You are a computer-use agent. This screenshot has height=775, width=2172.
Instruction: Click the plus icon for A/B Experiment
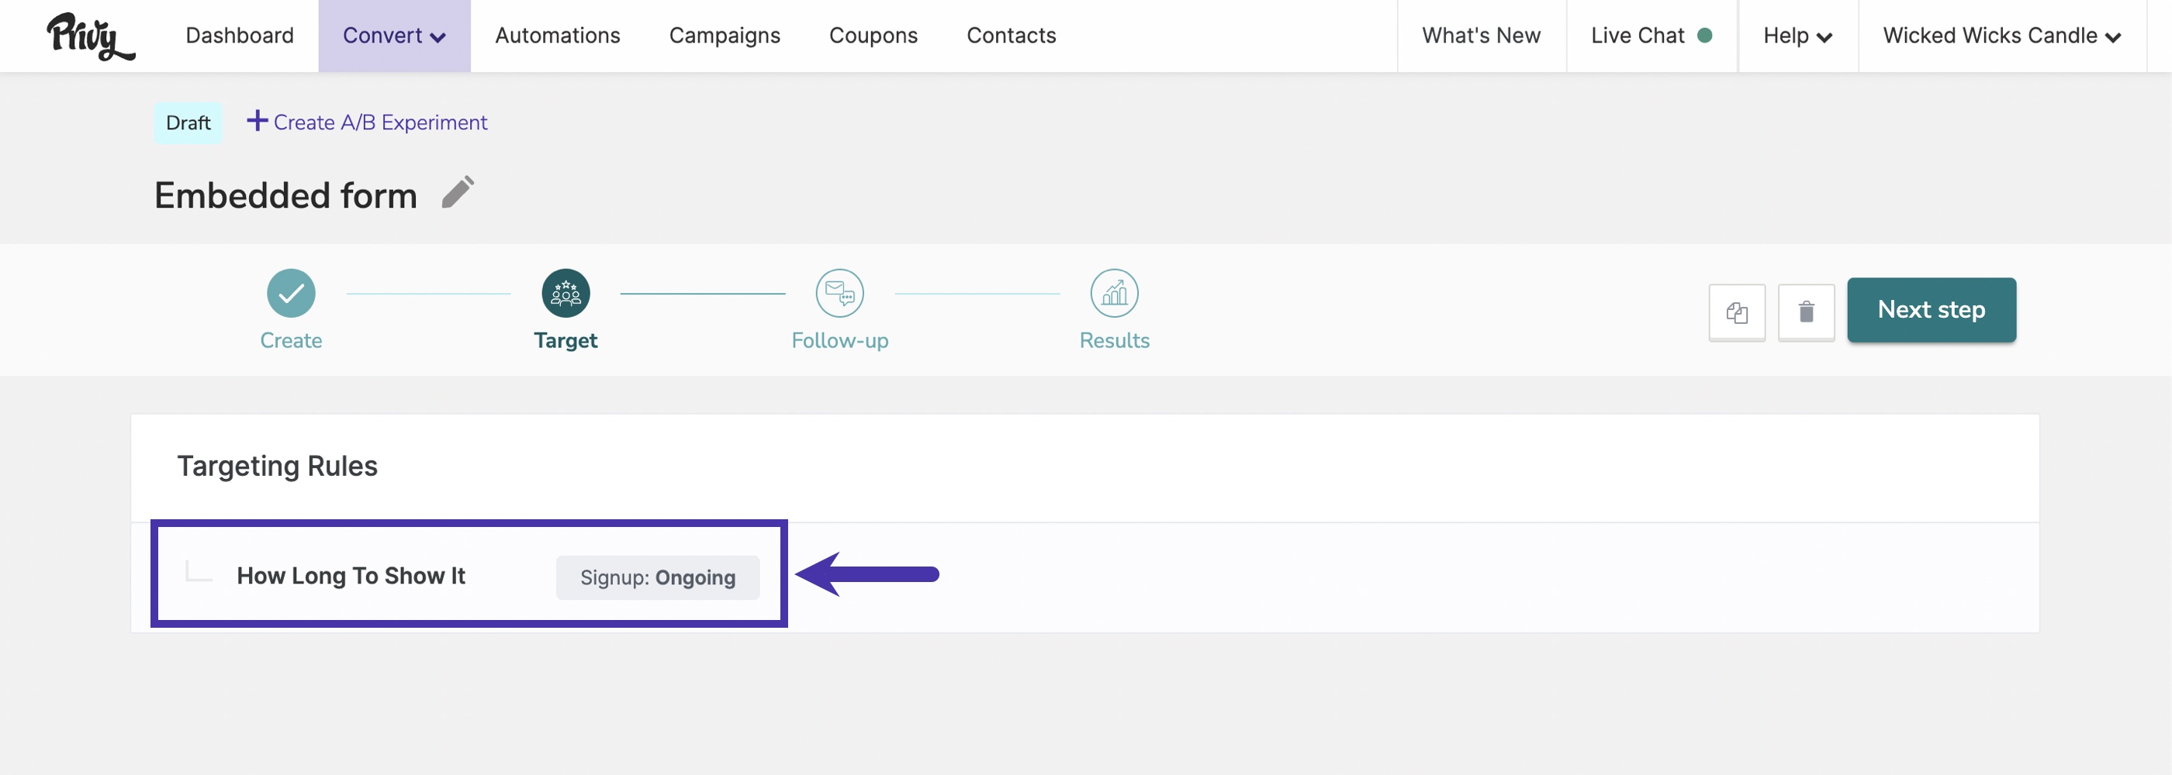tap(258, 122)
